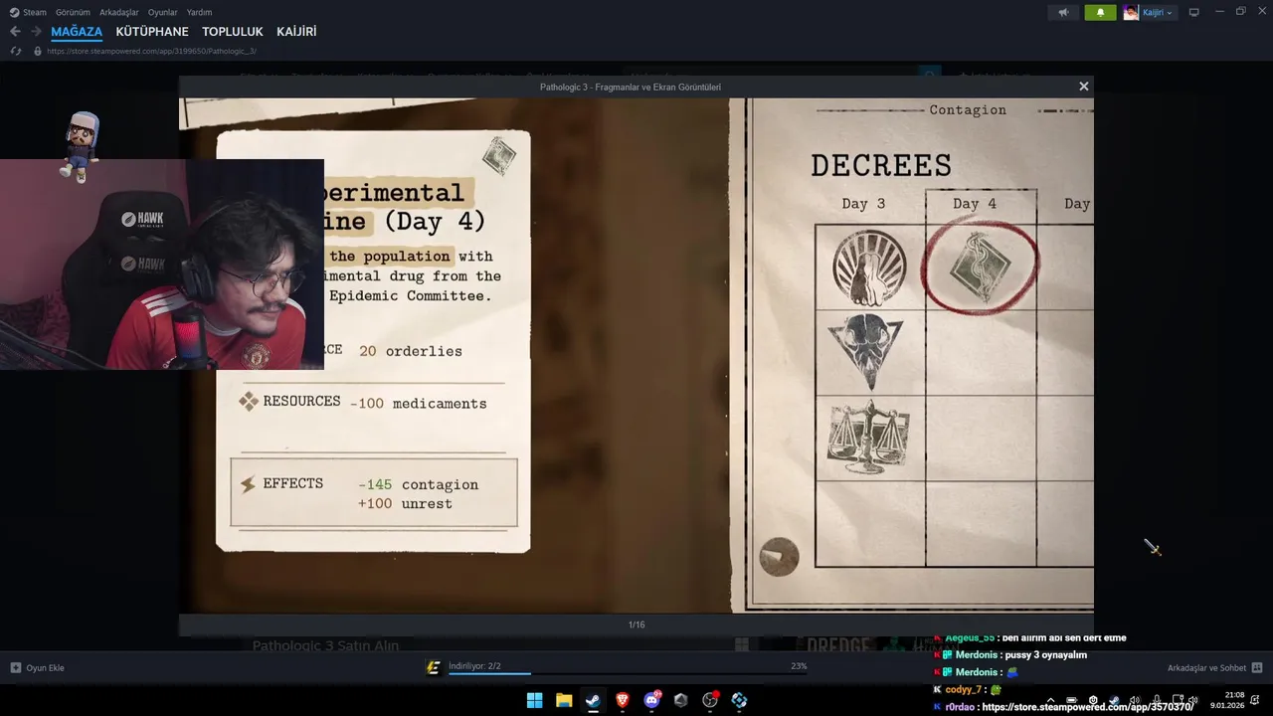1273x716 pixels.
Task: Expand the system tray hidden icons chevron
Action: [1050, 700]
